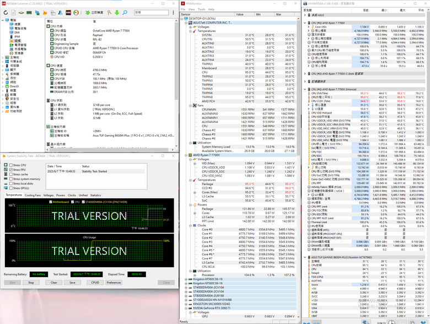Click the Value column header in HWMonitor
This screenshot has width=430, height=324.
[x=245, y=14]
